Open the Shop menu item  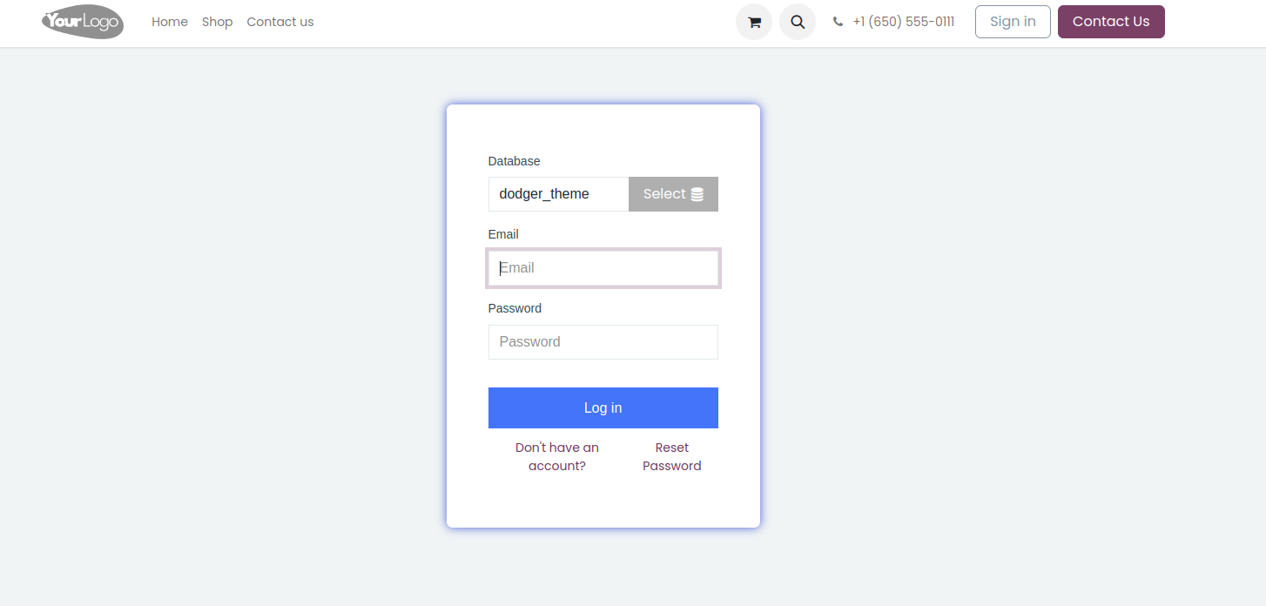click(x=218, y=22)
